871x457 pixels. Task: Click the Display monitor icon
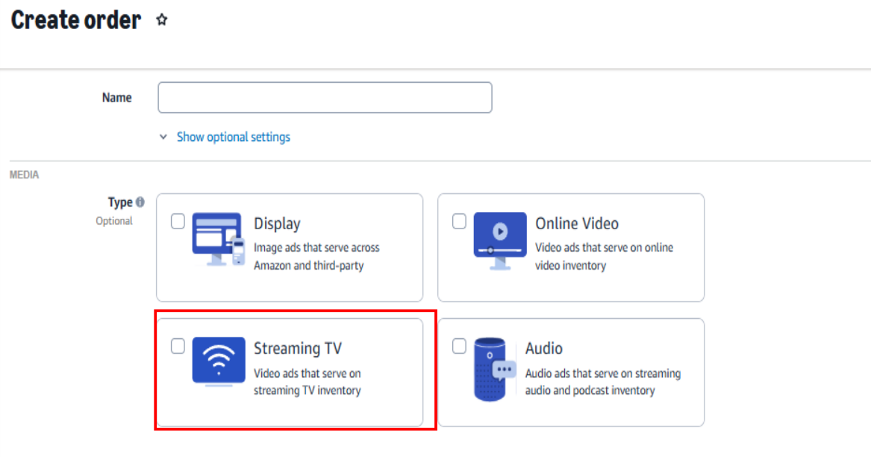click(219, 239)
